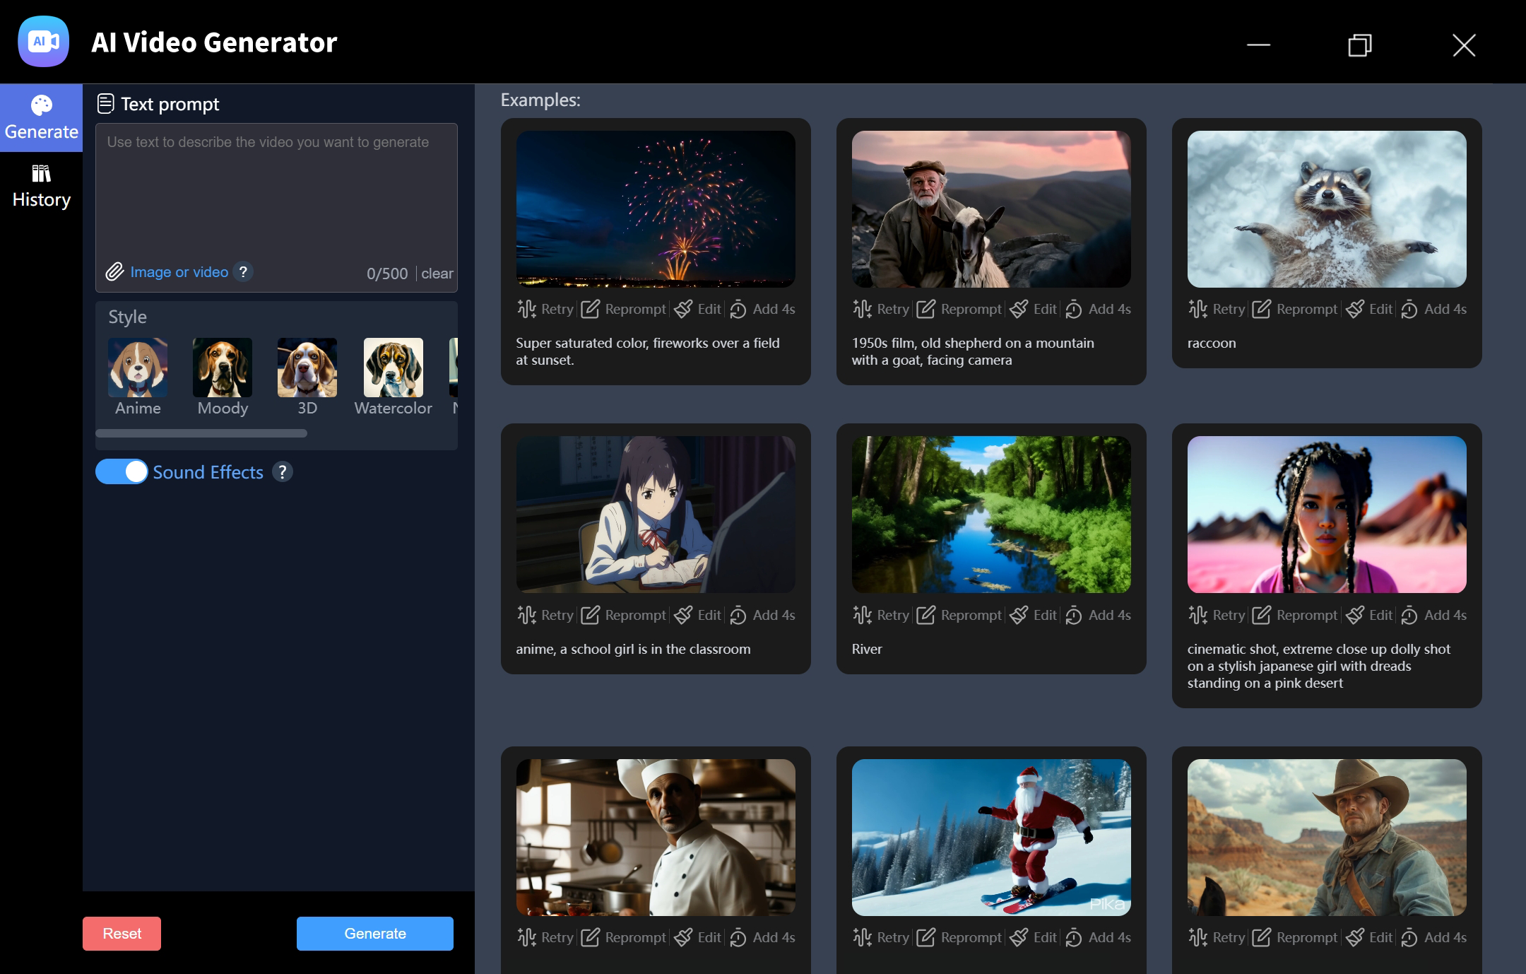Switch to the History tab
Screen dimensions: 1526x974
[x=41, y=184]
